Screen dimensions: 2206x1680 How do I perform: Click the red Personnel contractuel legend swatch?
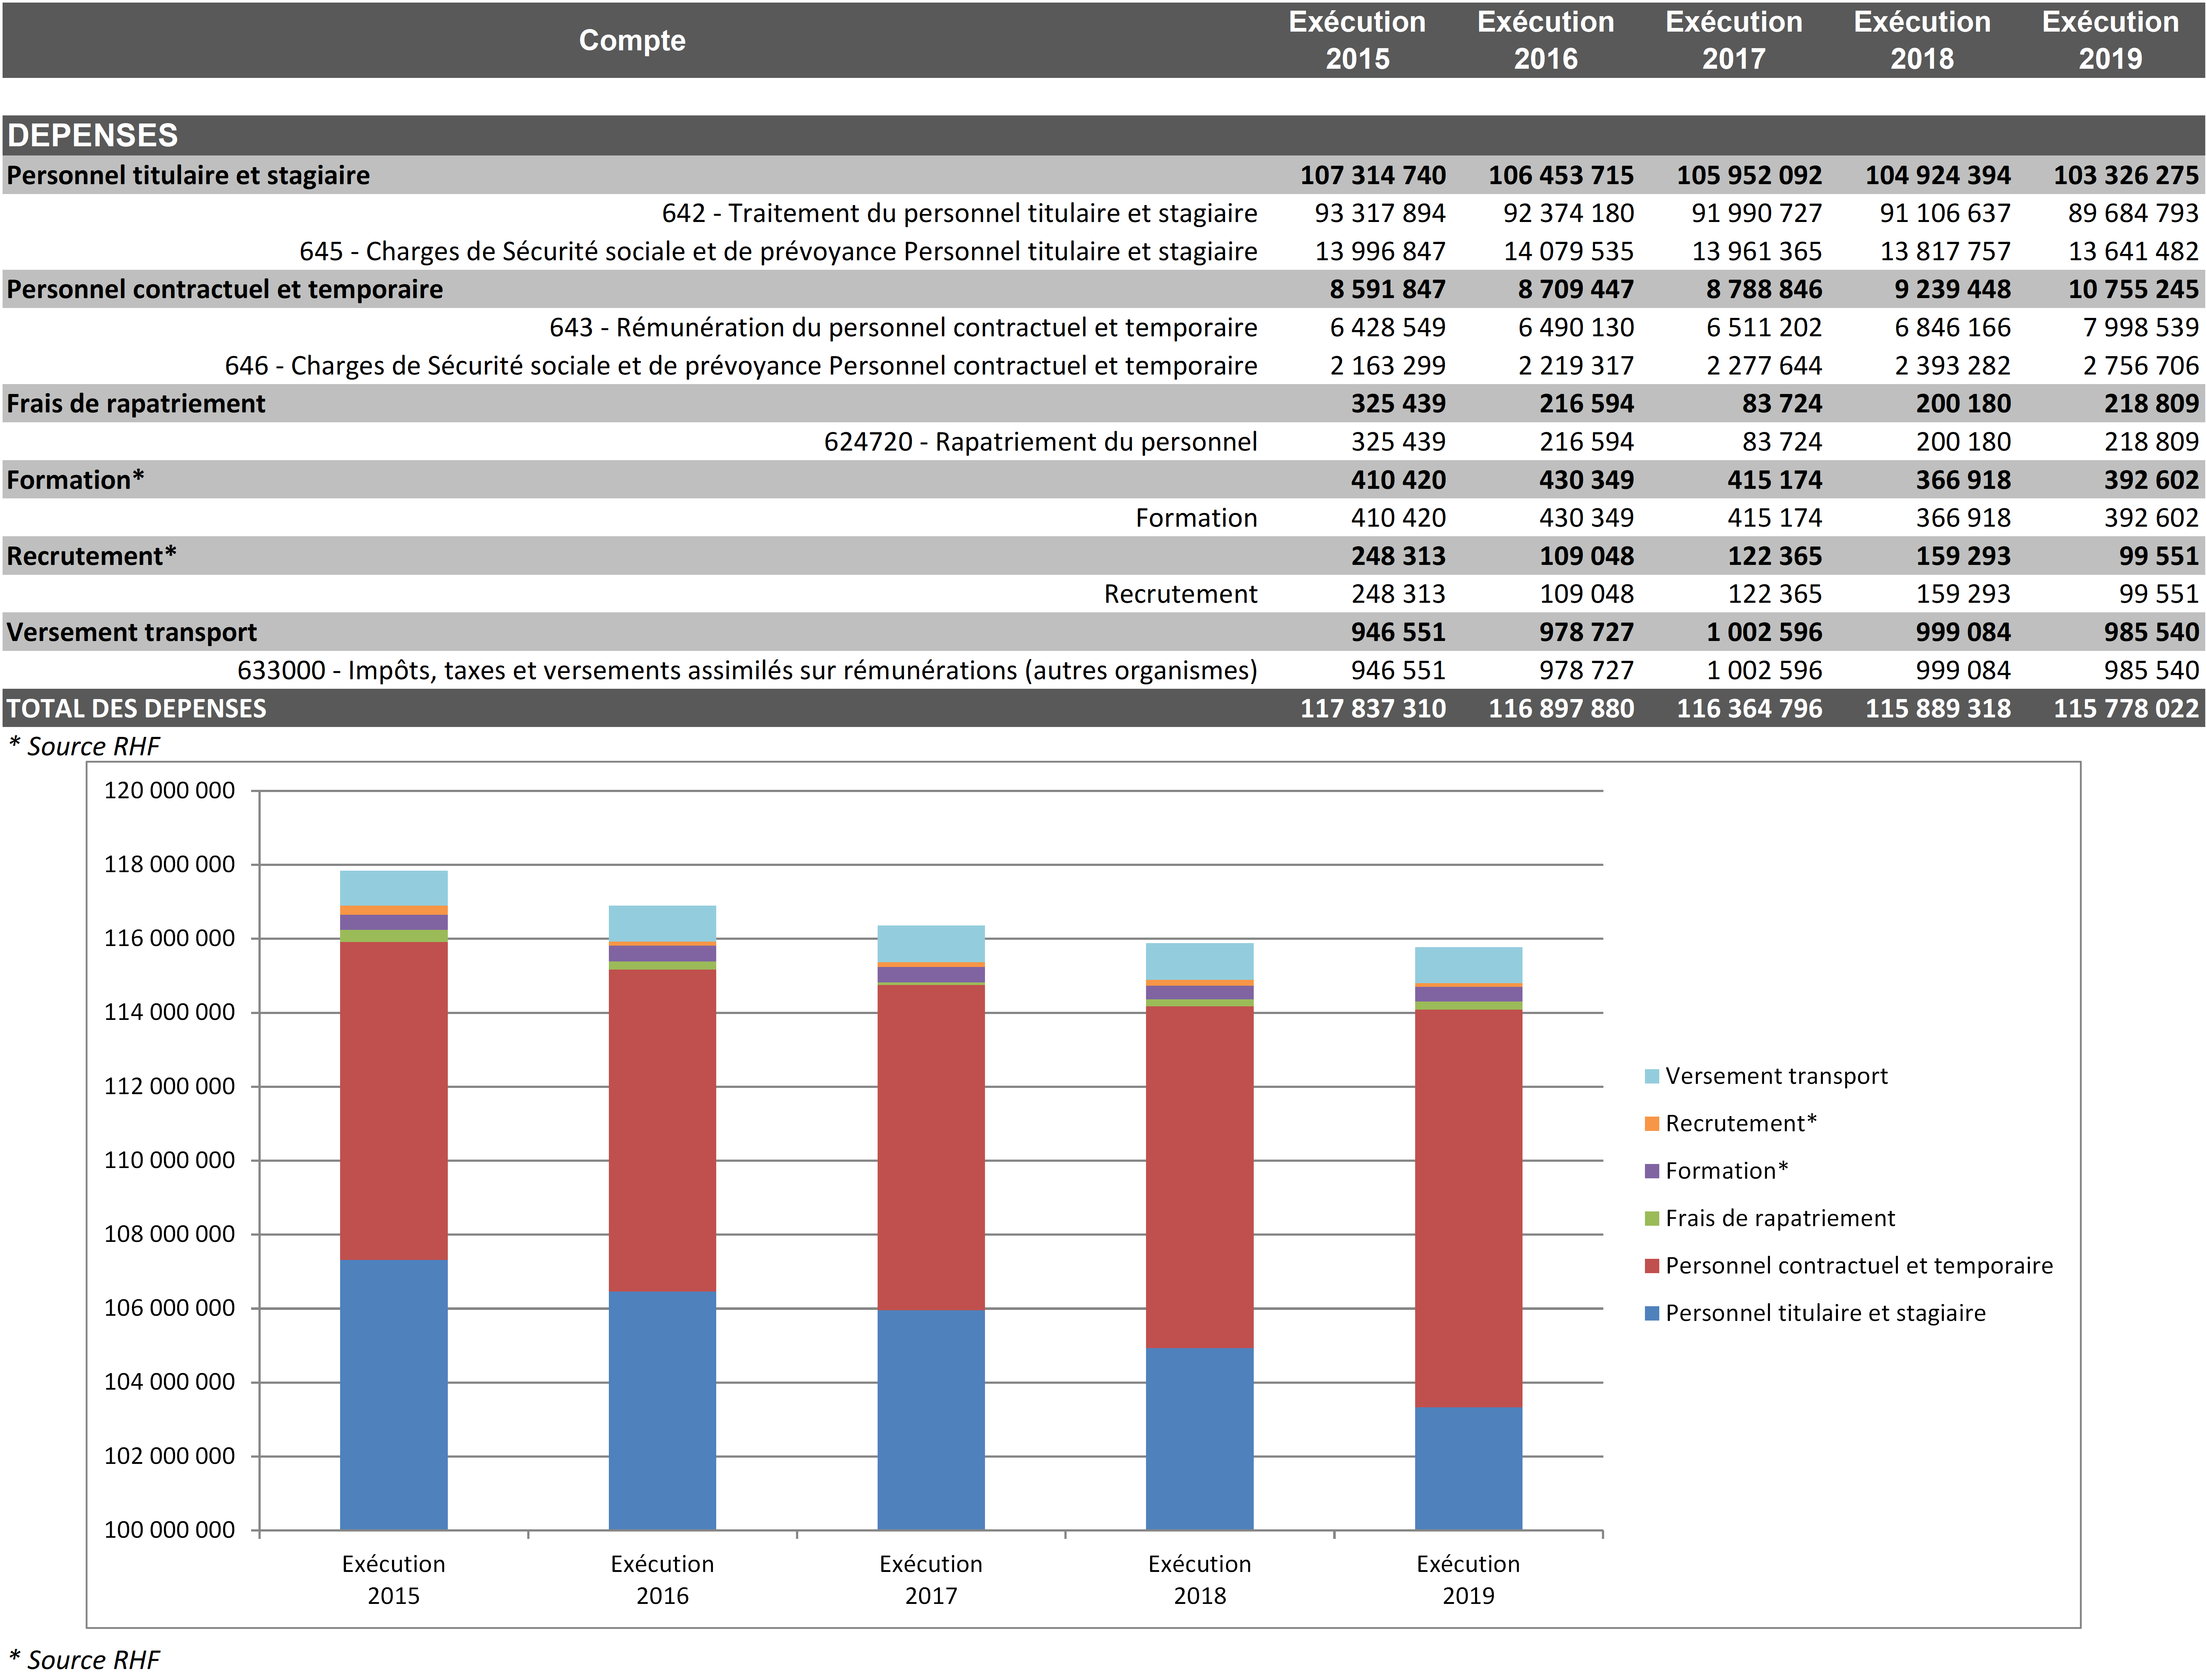1652,1266
